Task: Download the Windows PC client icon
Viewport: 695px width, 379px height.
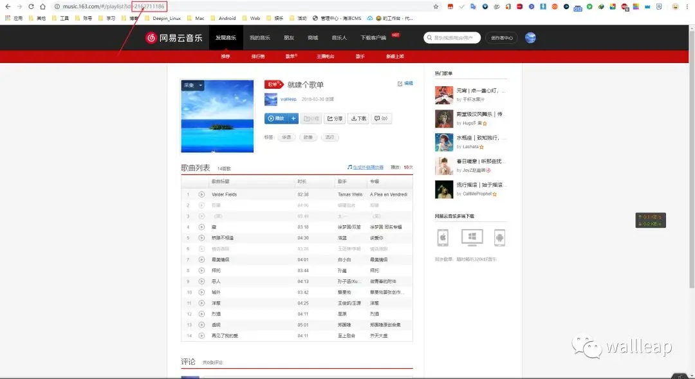Action: [472, 237]
